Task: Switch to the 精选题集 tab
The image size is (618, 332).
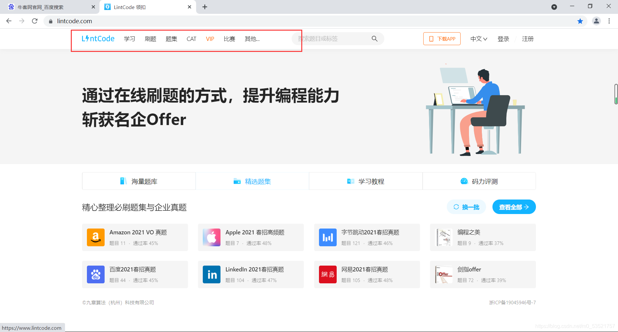Action: (252, 181)
